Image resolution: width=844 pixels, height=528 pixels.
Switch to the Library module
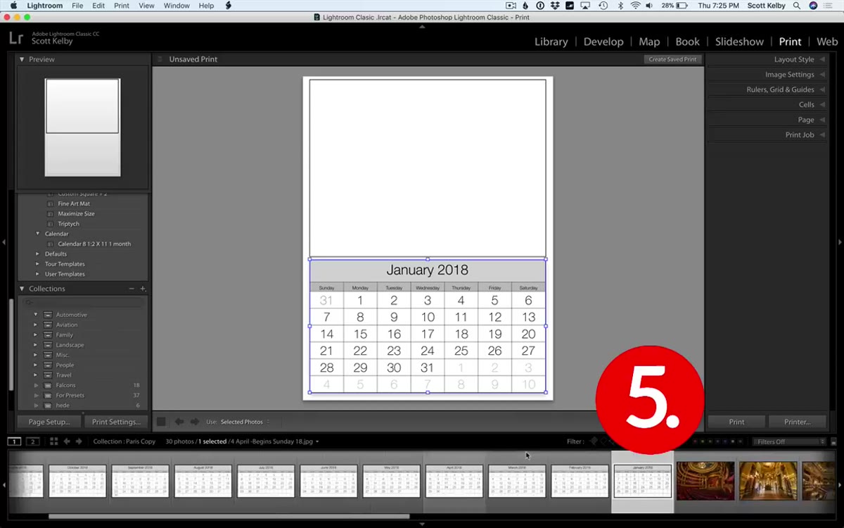(x=551, y=42)
